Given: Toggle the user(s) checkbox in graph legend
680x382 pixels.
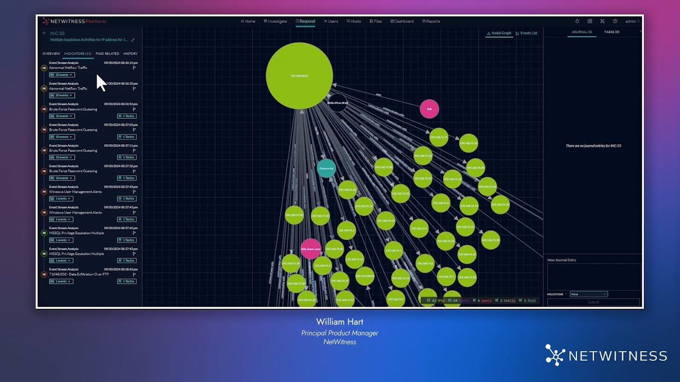Looking at the screenshot, I should point(474,300).
